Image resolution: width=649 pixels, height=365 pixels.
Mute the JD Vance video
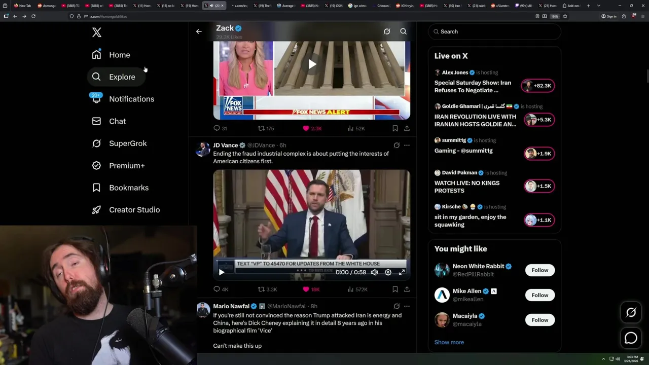pos(374,272)
